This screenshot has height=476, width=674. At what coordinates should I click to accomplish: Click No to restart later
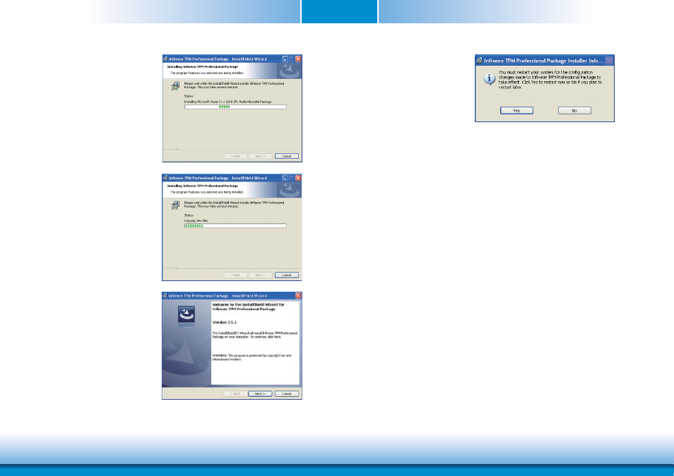tap(574, 110)
